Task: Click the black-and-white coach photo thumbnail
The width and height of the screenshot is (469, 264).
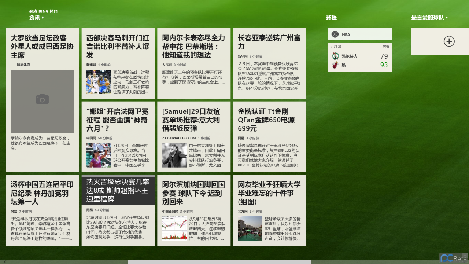Action: [x=174, y=155]
